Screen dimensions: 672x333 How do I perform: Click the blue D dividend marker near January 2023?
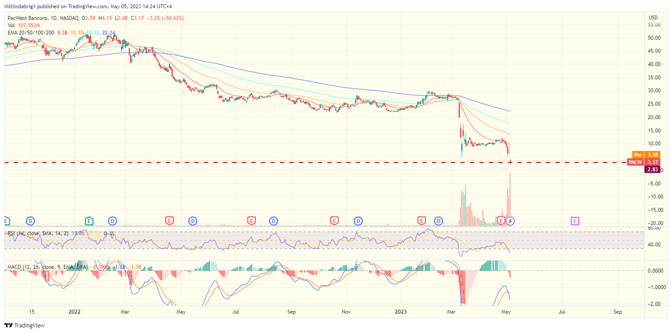coord(438,221)
